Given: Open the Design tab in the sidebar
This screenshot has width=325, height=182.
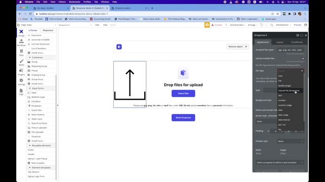Looking at the screenshot, I should [21, 33].
